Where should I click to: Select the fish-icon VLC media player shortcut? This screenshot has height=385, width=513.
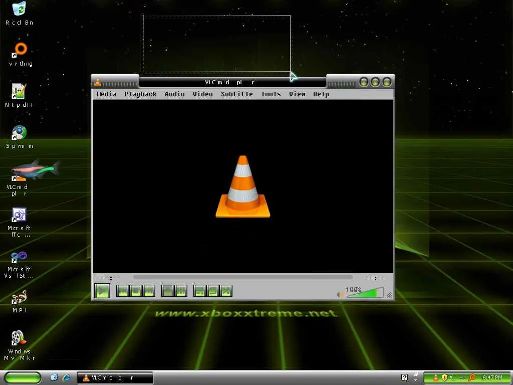tap(20, 178)
